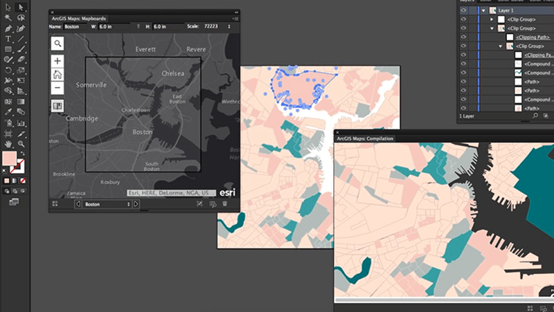Click the pink fill color swatch
Viewport: 554px width, 312px height.
click(9, 158)
